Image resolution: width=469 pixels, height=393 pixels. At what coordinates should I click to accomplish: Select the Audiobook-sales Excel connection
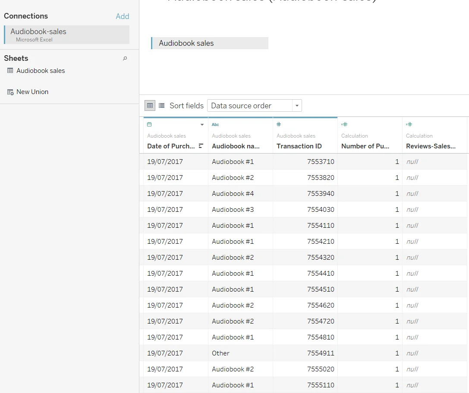(x=67, y=35)
